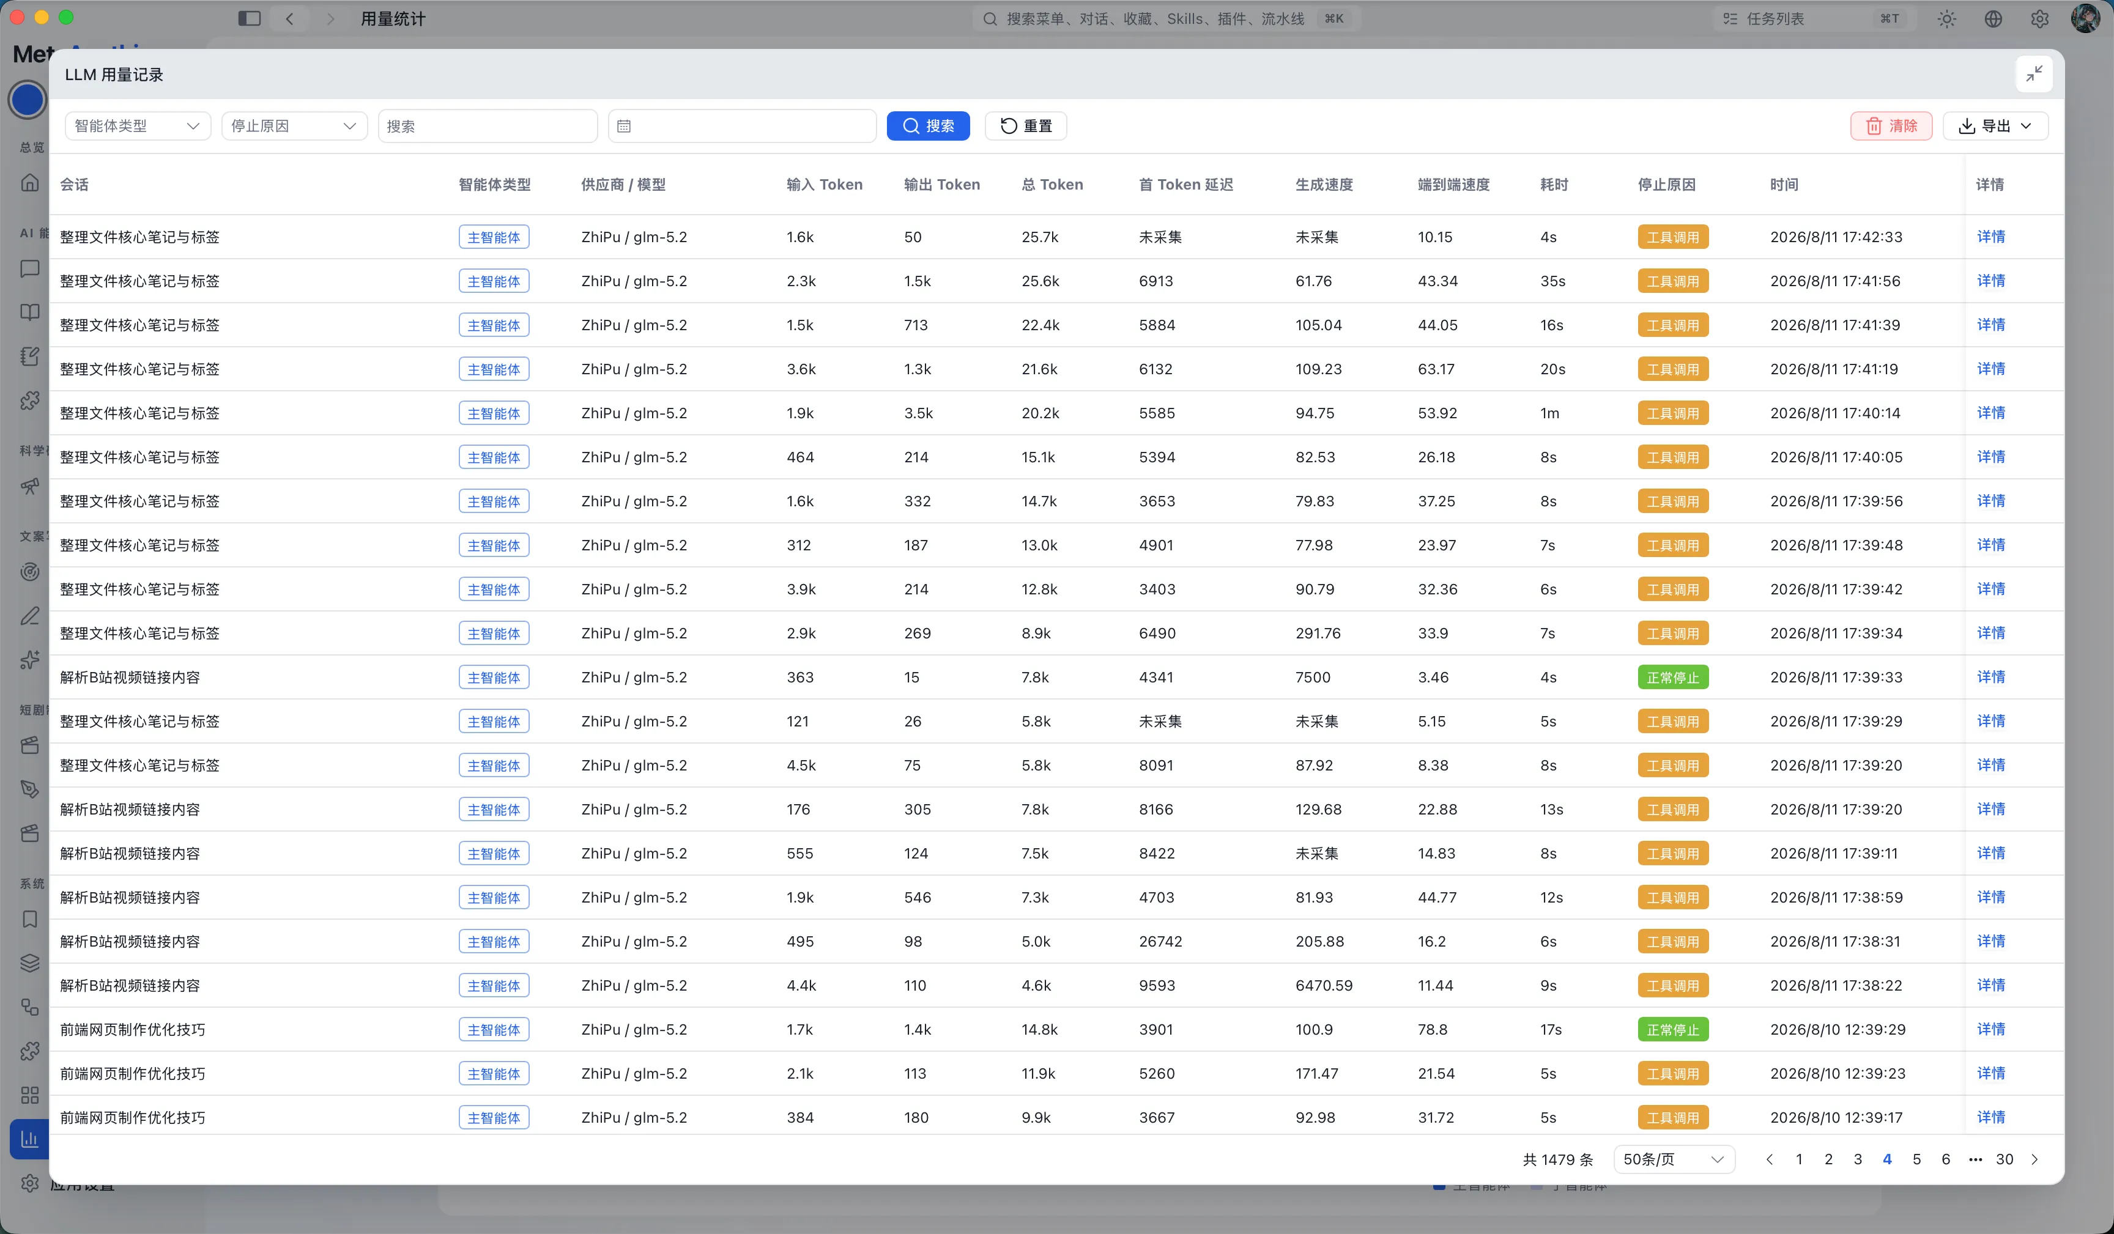Open stacked layers icon in left sidebar
Image resolution: width=2114 pixels, height=1234 pixels.
[30, 963]
